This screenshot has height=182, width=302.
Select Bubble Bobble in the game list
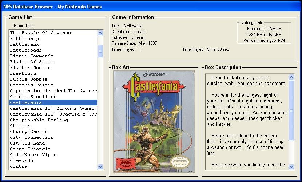[x=53, y=79]
